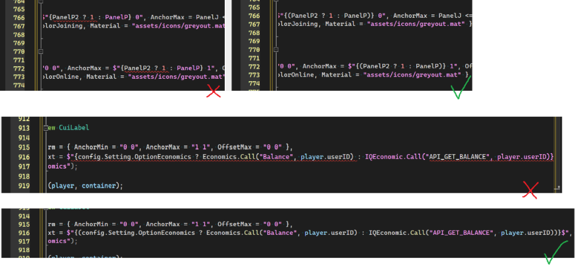Click the "Balance" string in the error-underlined line 916

point(276,157)
